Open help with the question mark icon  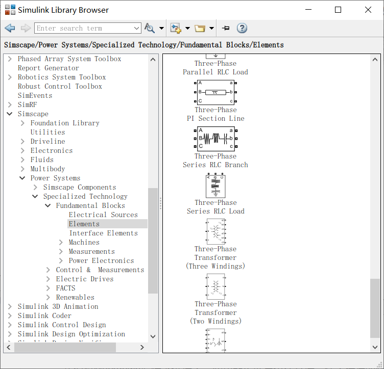coord(242,28)
